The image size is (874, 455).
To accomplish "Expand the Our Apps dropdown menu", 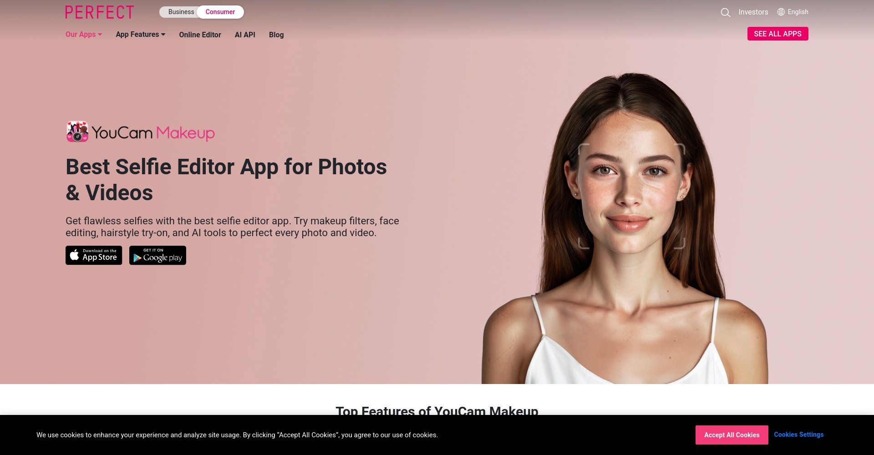I will [84, 34].
